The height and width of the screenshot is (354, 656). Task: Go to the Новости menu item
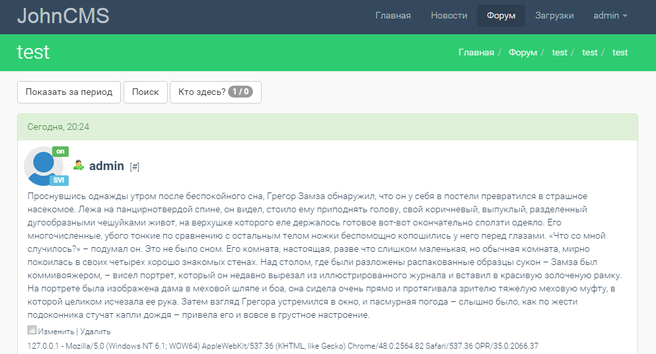(449, 16)
